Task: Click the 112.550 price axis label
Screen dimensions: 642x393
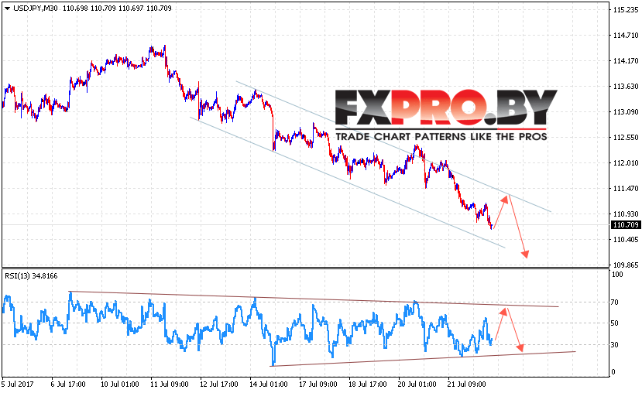Action: point(626,138)
